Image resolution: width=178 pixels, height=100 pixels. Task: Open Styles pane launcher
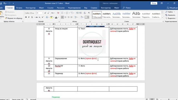click(163, 21)
